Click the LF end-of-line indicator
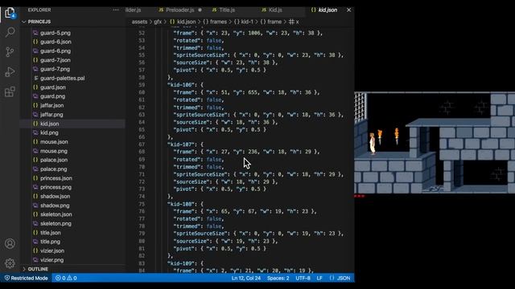The image size is (515, 289). 319,279
